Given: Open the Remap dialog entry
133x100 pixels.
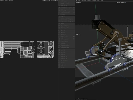Looking at the screenshot, I should point(66,67).
